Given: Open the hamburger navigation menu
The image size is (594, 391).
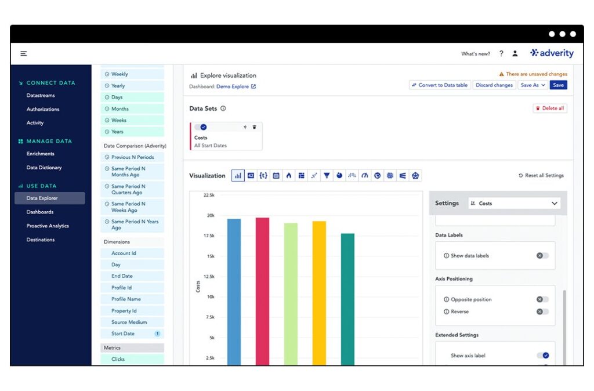Looking at the screenshot, I should point(23,53).
